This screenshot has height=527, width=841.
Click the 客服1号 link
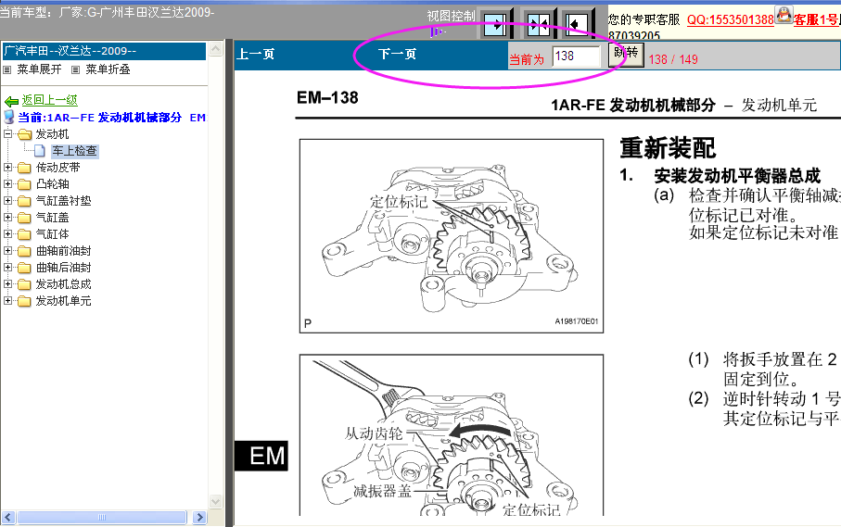[817, 19]
